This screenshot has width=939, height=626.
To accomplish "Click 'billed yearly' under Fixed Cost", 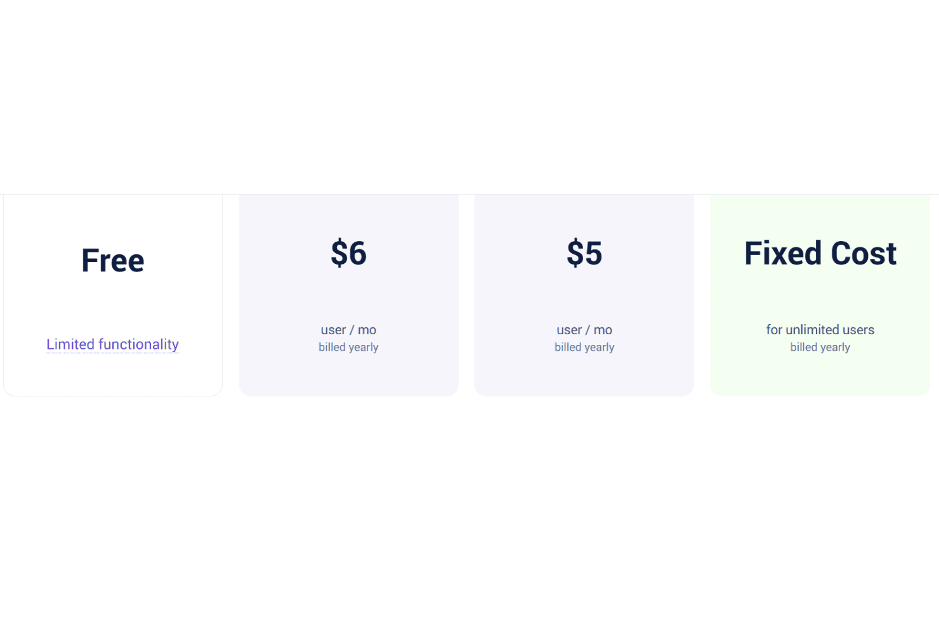I will [x=820, y=347].
